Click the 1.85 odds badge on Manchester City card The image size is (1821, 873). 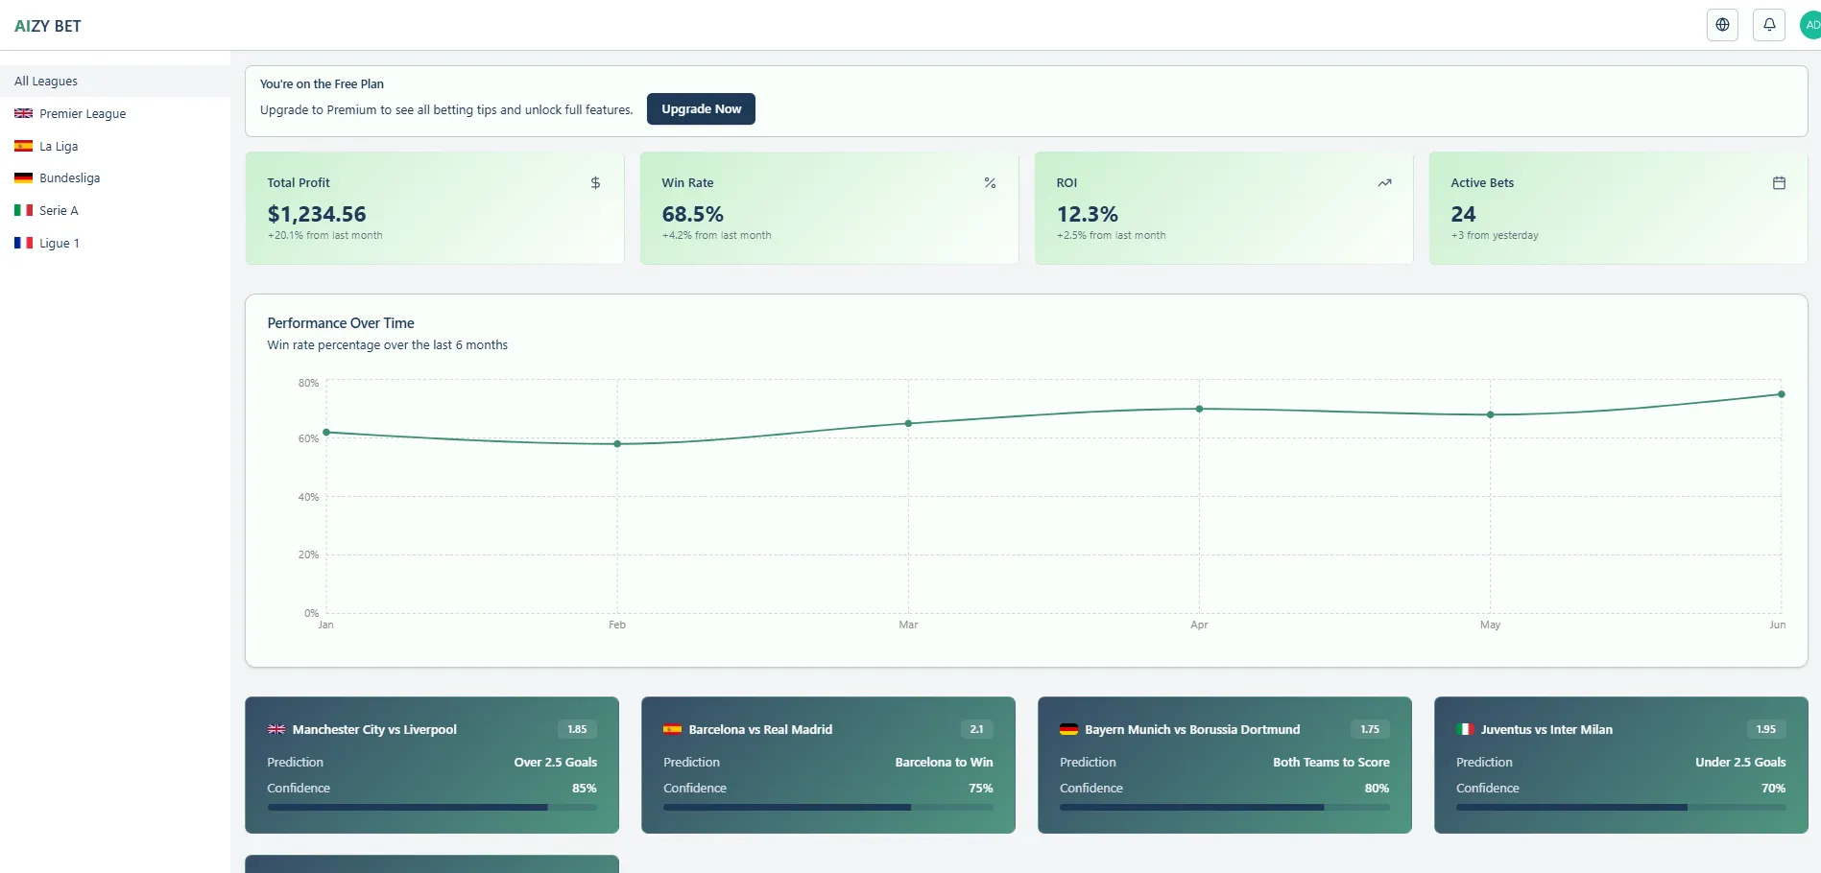(x=577, y=729)
